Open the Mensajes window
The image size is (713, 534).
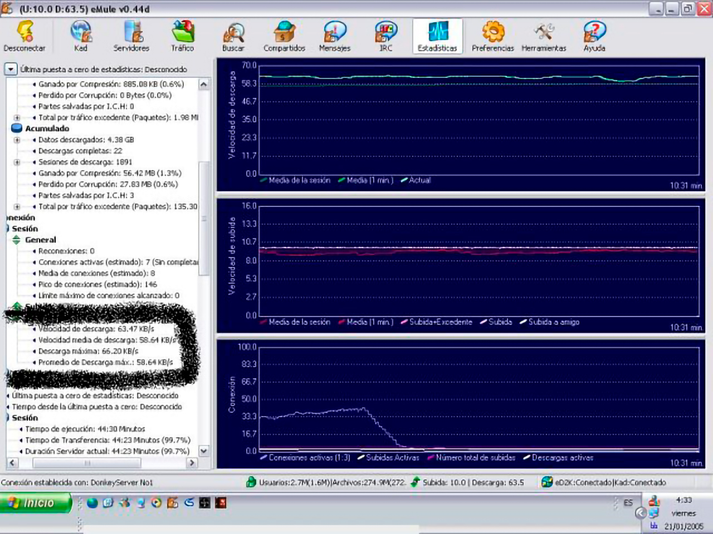click(x=335, y=36)
